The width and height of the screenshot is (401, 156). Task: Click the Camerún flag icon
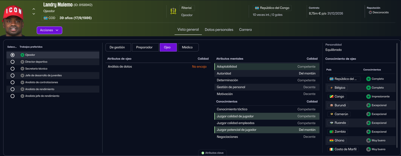click(331, 114)
